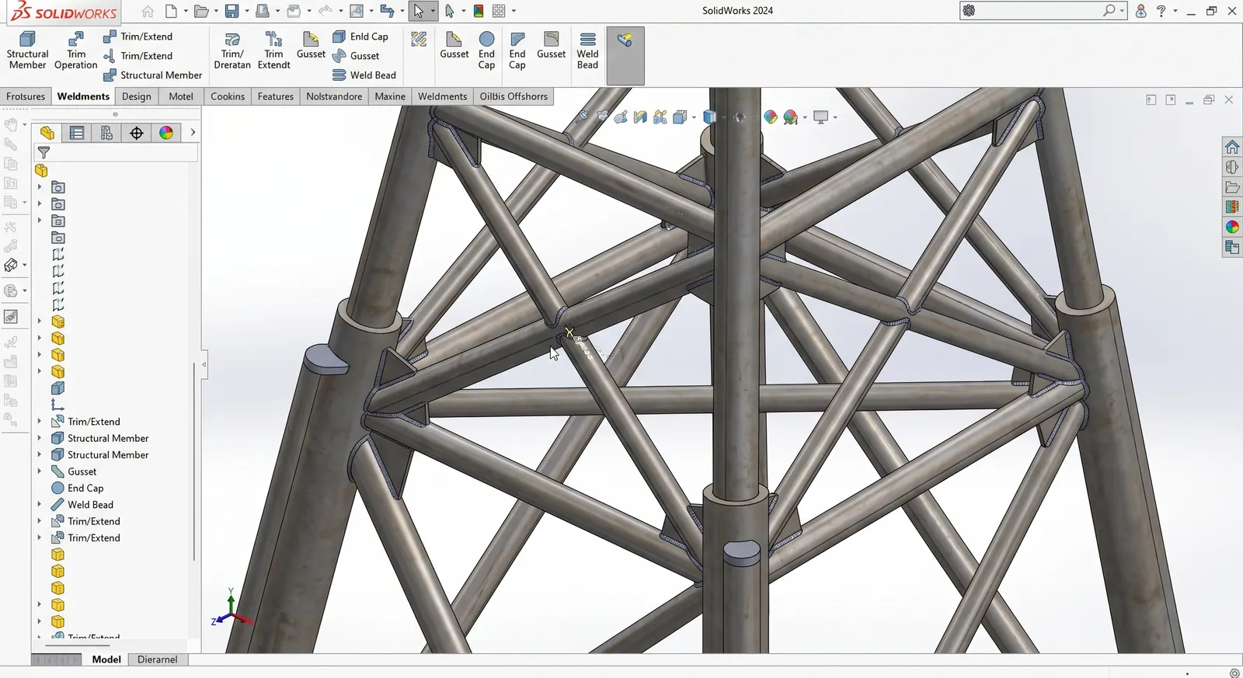The image size is (1243, 678).
Task: Click the Scene color sphere in view toolbar
Action: [791, 117]
